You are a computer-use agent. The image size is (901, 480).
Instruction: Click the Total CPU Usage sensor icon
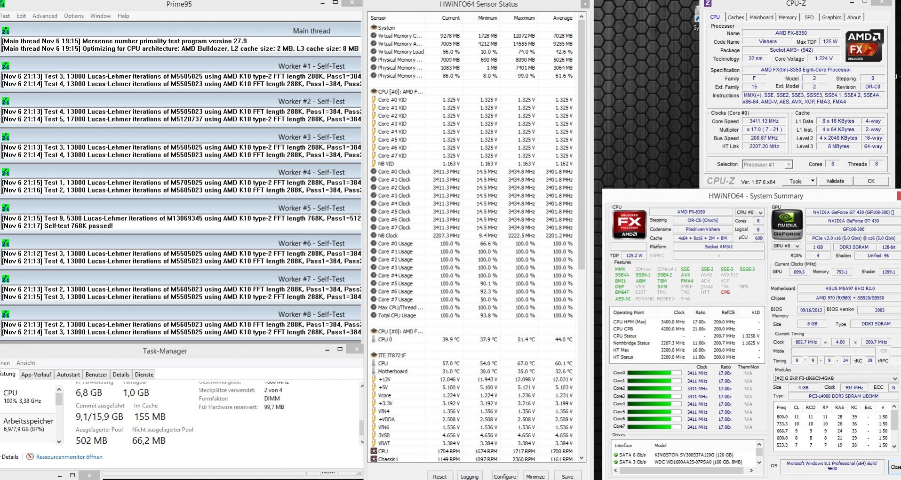(x=374, y=316)
